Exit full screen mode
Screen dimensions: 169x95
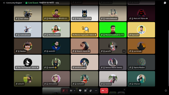coord(166,91)
